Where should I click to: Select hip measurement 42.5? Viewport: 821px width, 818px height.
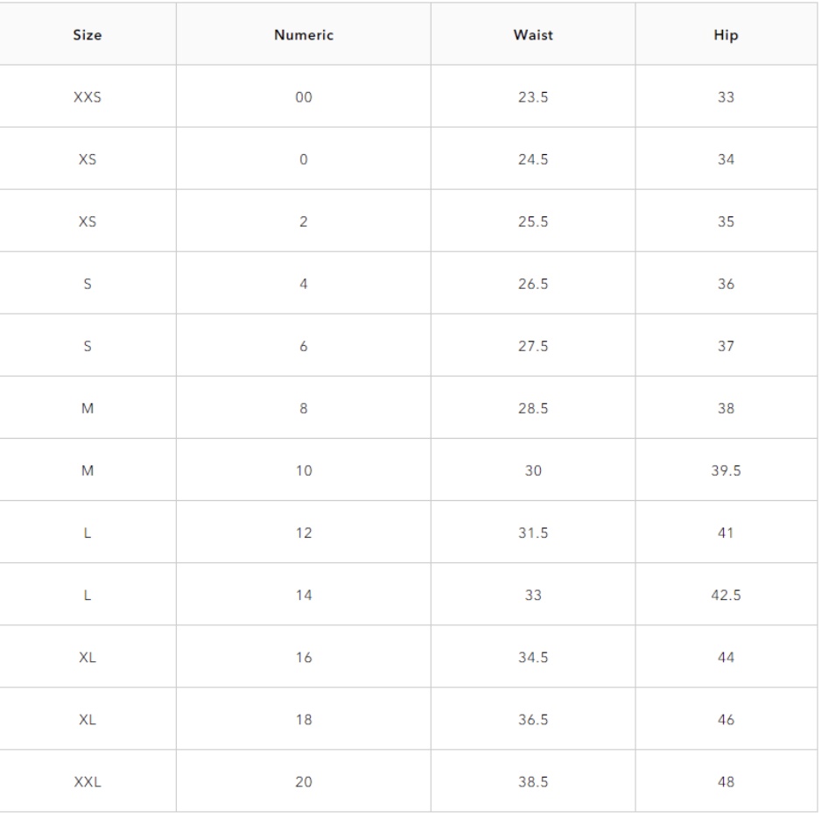click(726, 595)
